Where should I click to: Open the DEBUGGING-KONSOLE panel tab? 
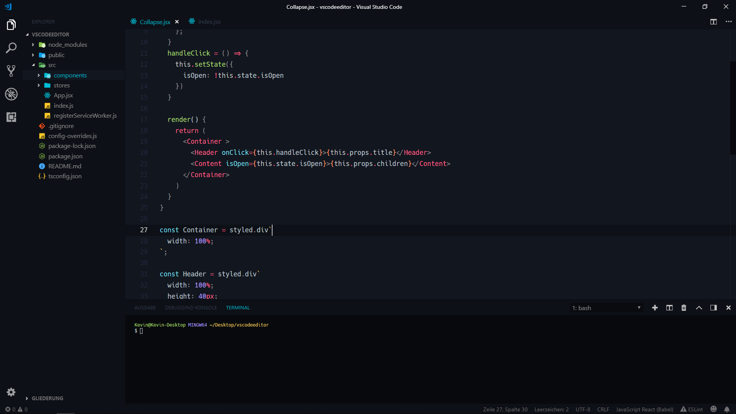tap(191, 308)
